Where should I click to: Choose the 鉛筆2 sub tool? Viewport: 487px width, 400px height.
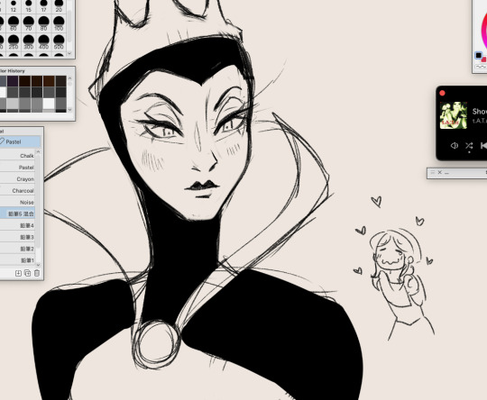18,249
